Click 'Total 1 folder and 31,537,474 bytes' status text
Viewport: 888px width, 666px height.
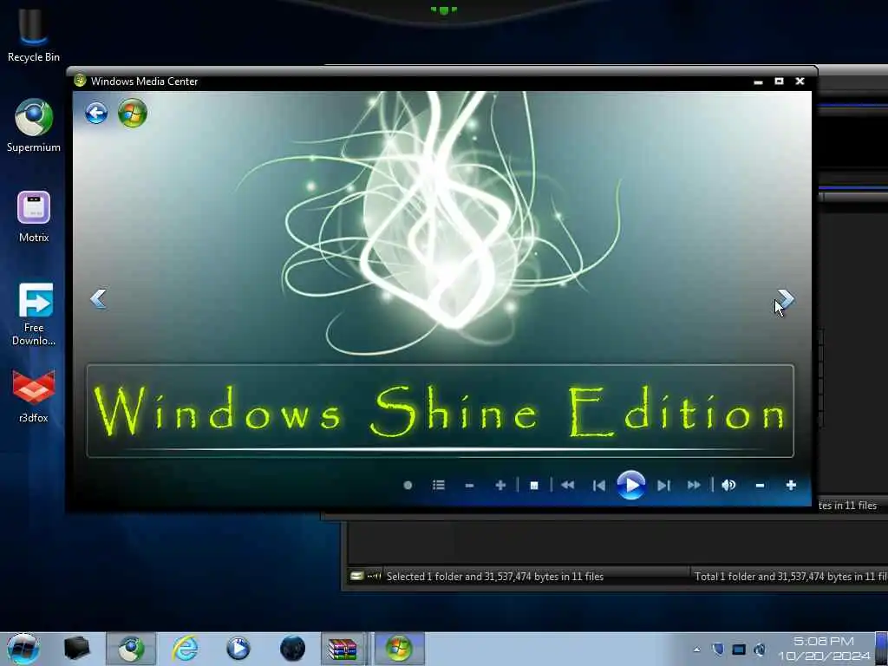point(791,577)
